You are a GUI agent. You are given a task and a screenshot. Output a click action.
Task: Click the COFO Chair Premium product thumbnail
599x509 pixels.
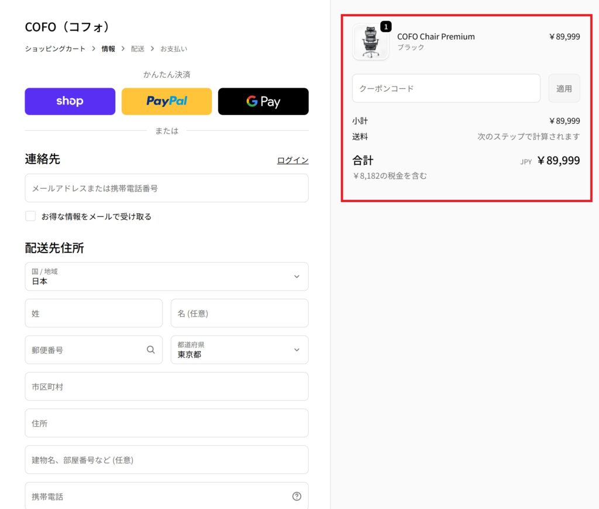pyautogui.click(x=371, y=42)
